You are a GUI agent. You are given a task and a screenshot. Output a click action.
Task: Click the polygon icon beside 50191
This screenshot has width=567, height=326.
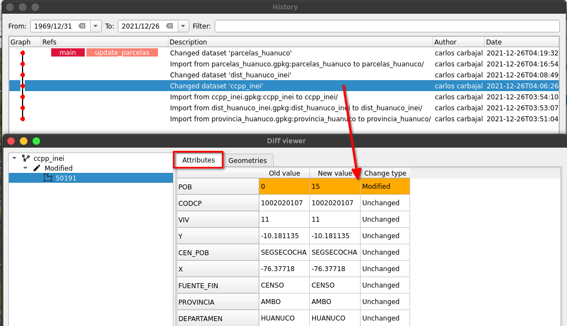pos(48,178)
